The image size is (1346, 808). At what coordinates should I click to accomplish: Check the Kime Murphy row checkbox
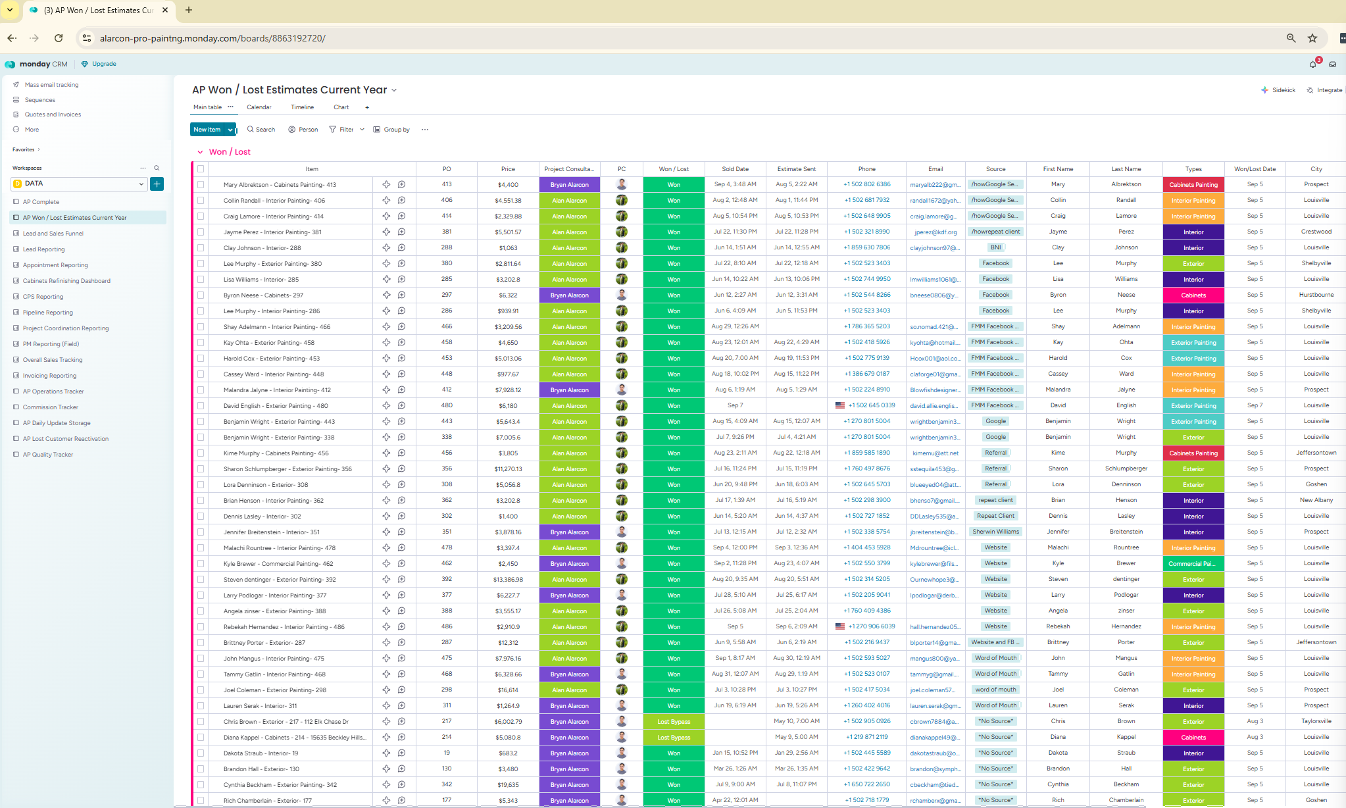click(201, 453)
